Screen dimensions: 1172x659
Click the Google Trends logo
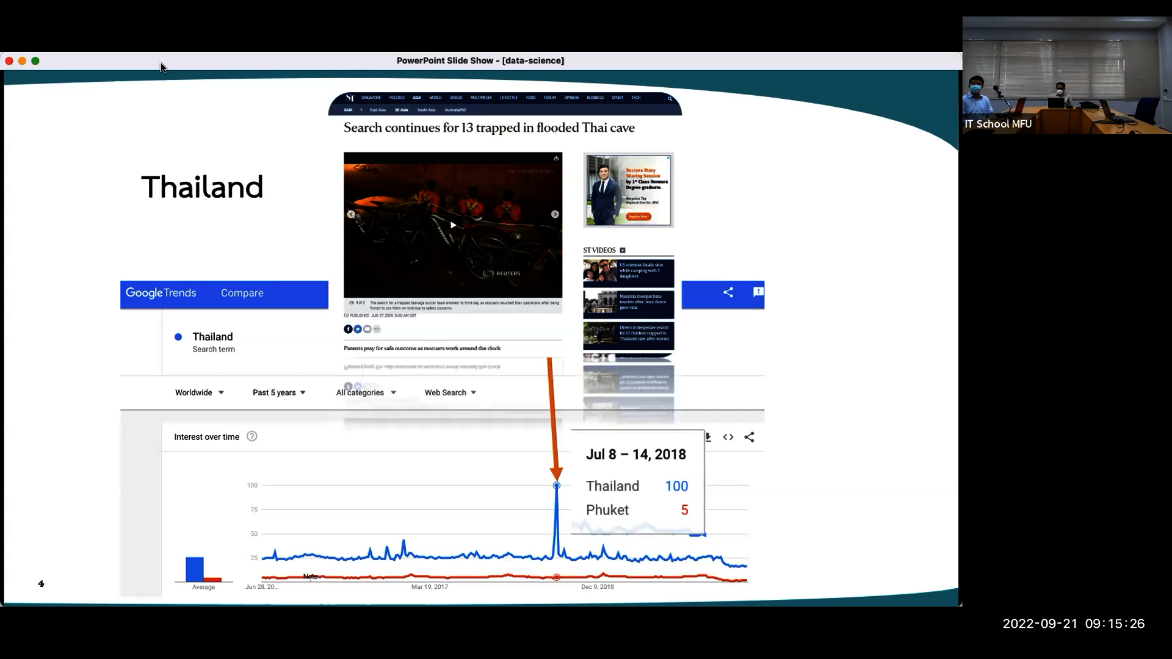pos(161,293)
